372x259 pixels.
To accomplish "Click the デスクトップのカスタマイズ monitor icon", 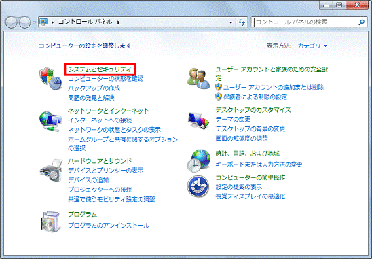I will coord(199,121).
